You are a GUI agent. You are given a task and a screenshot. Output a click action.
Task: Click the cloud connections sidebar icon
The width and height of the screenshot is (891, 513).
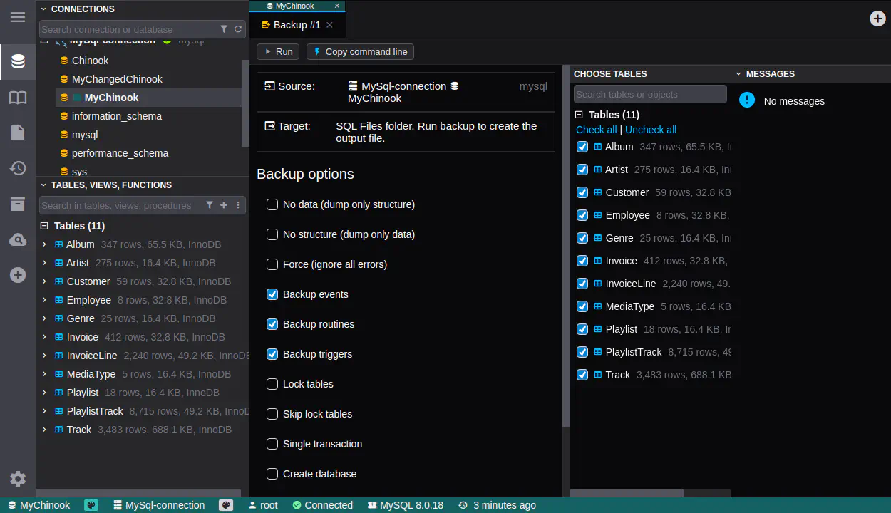(18, 240)
